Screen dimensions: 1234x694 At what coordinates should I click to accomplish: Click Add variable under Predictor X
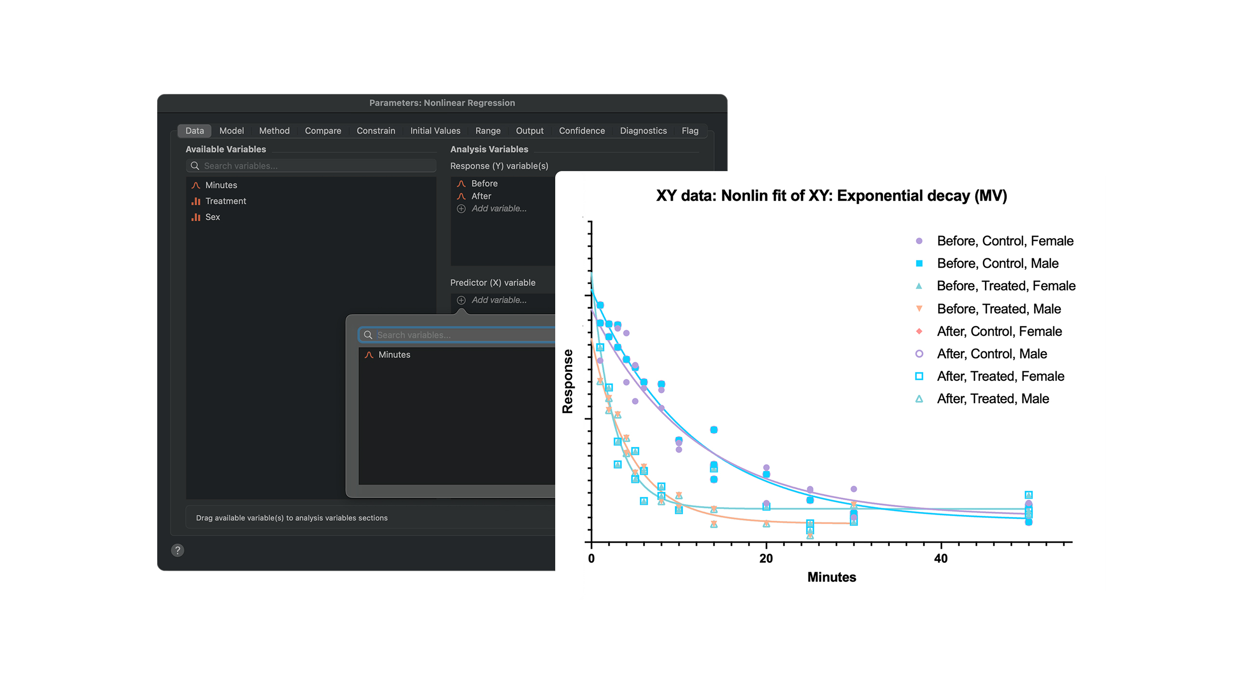[x=499, y=300]
